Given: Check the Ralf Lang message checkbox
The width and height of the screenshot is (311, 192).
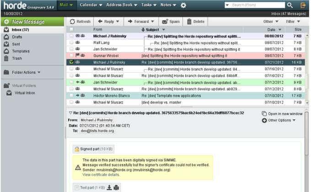Looking at the screenshot, I should 71,43.
